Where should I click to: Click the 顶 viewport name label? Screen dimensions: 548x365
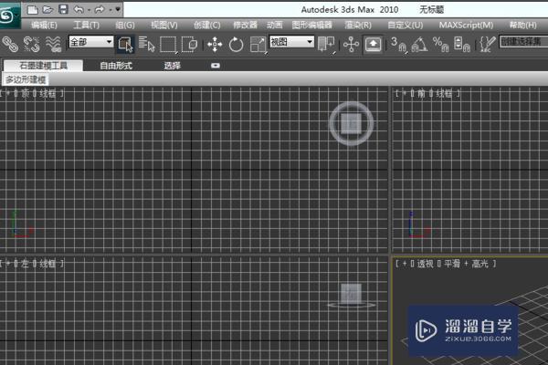coord(26,94)
